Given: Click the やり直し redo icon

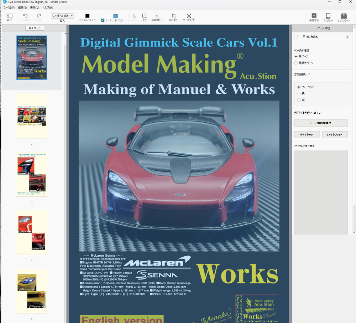Looking at the screenshot, I should pyautogui.click(x=39, y=16).
